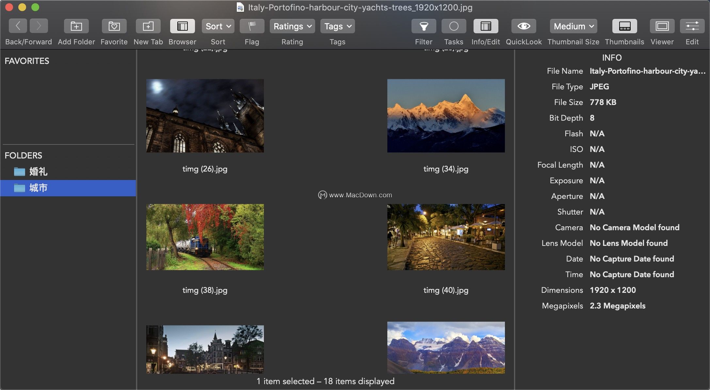The image size is (710, 390).
Task: Expand the Sort options dropdown
Action: point(218,26)
